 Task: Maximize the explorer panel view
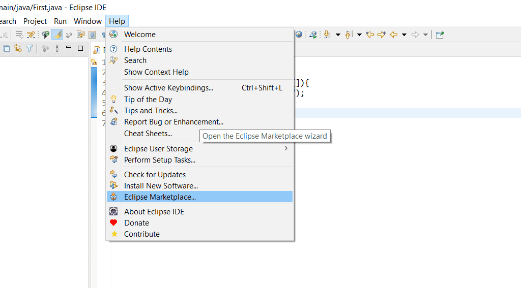pos(80,48)
